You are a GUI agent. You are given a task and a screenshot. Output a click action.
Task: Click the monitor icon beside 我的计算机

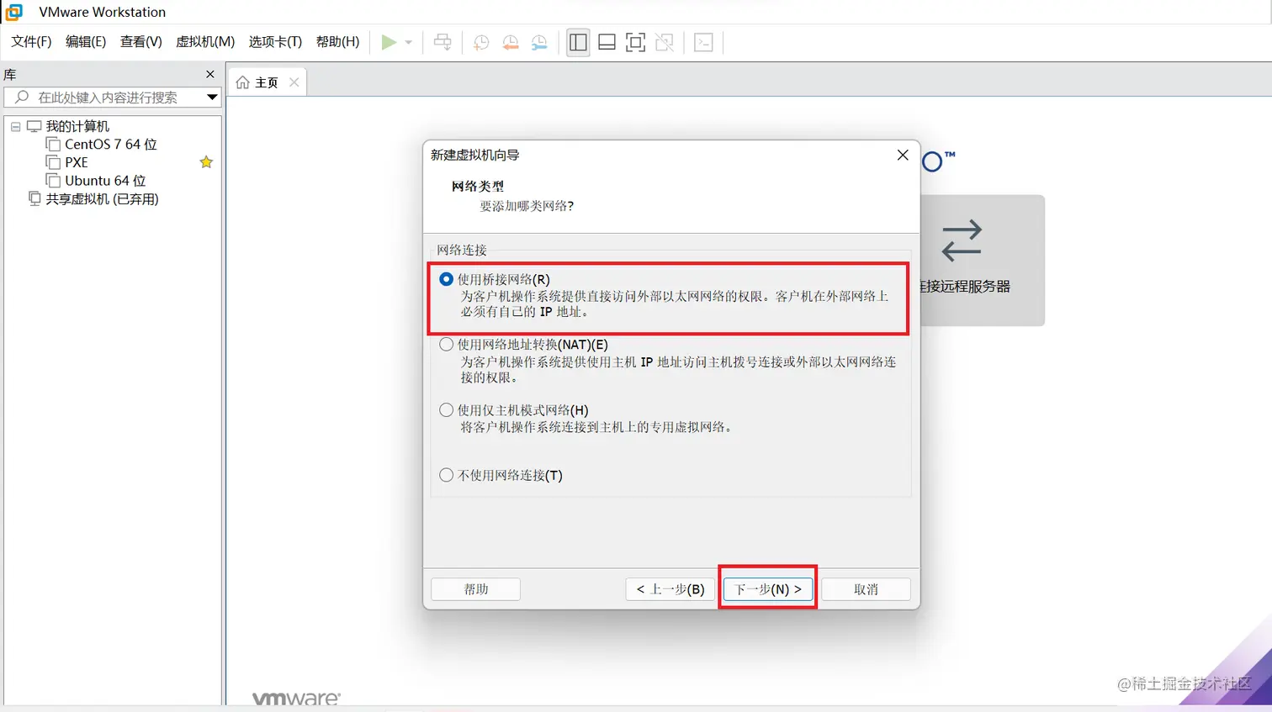pos(34,126)
